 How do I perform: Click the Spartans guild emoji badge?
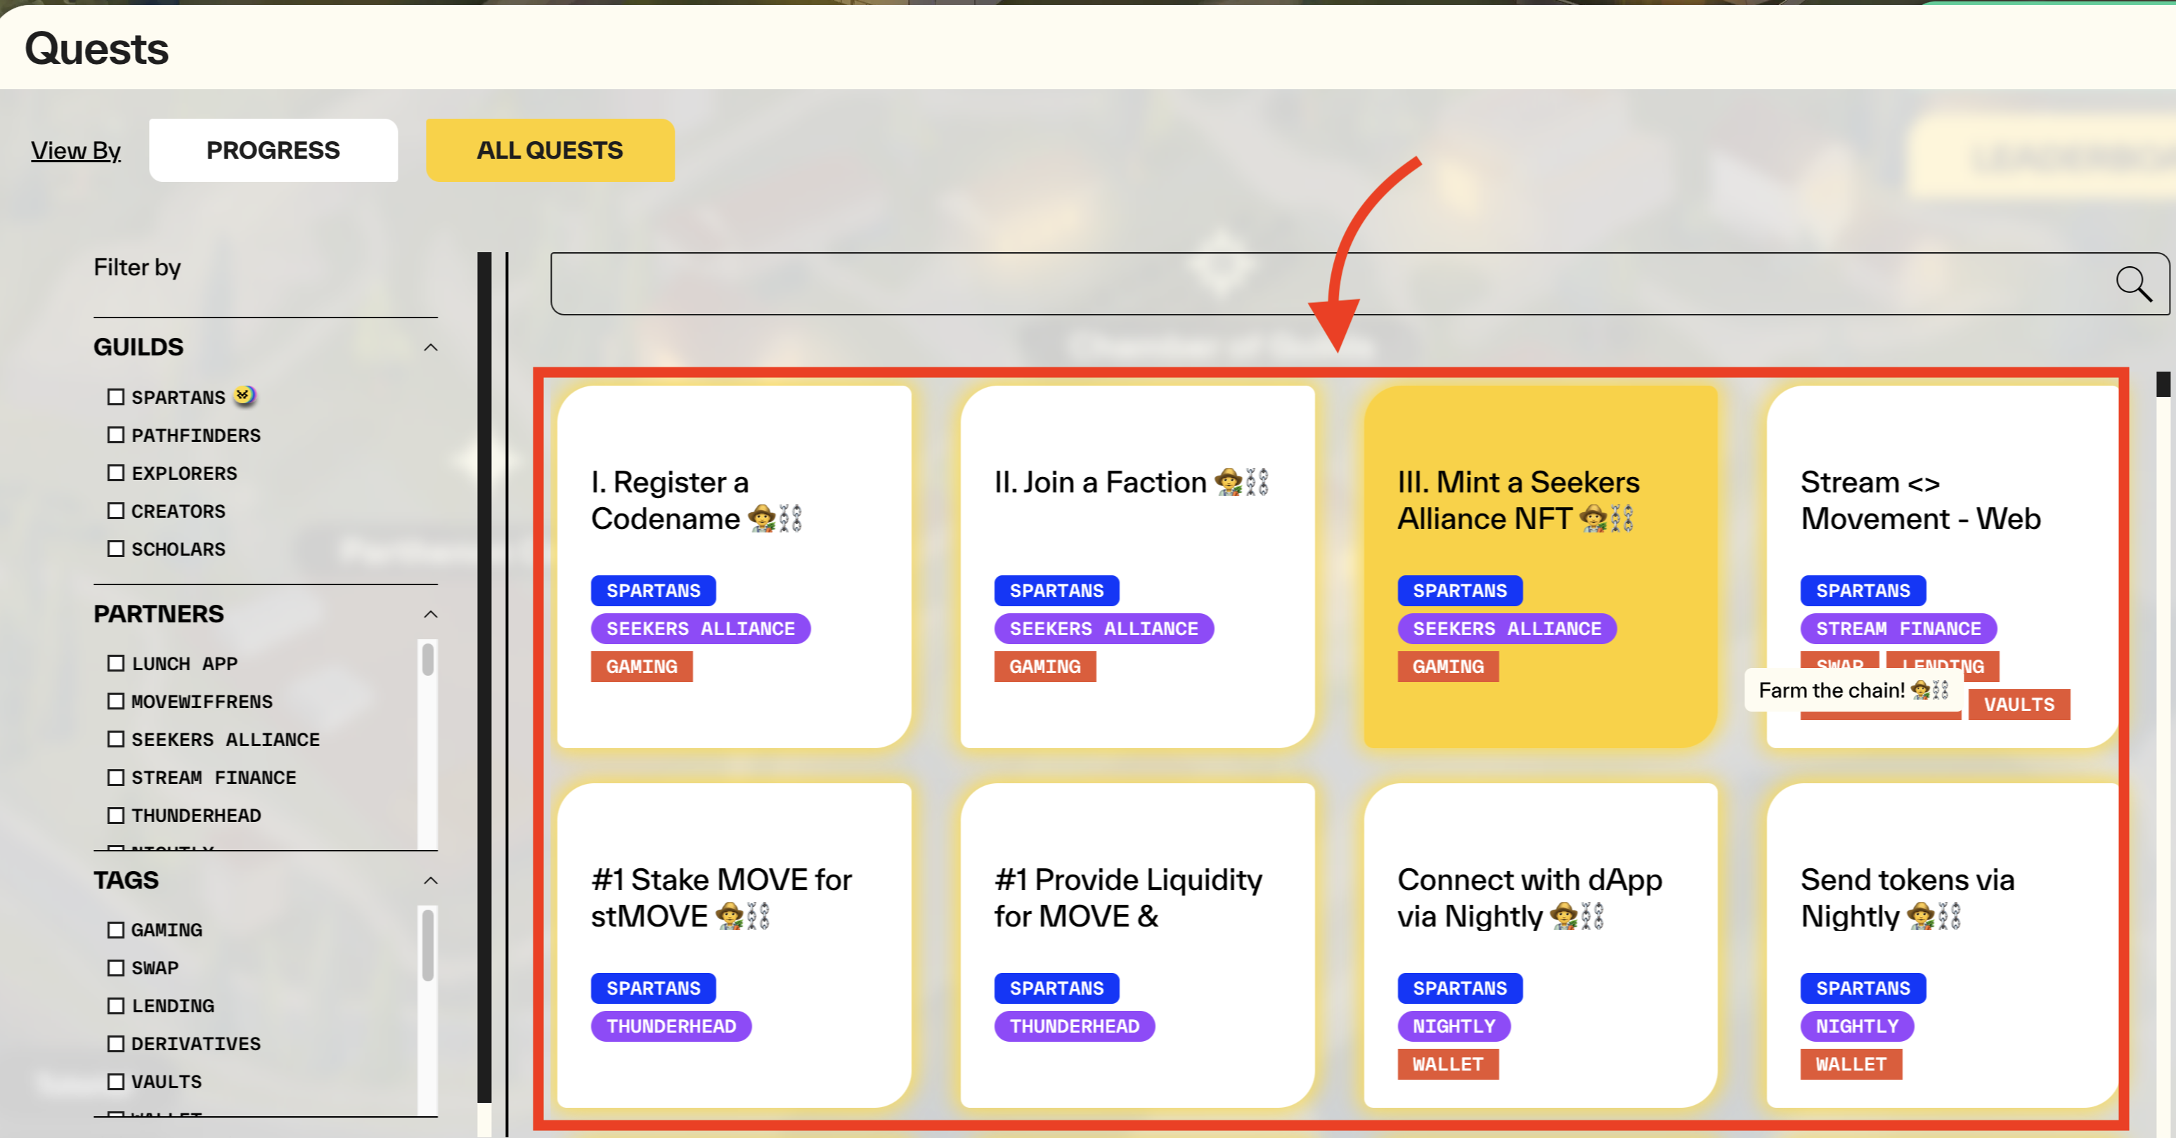244,395
